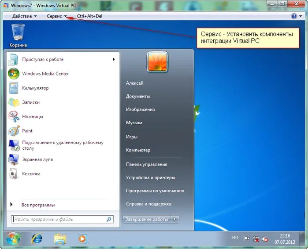Click the help question mark icon
The width and height of the screenshot is (308, 249).
tap(294, 16)
